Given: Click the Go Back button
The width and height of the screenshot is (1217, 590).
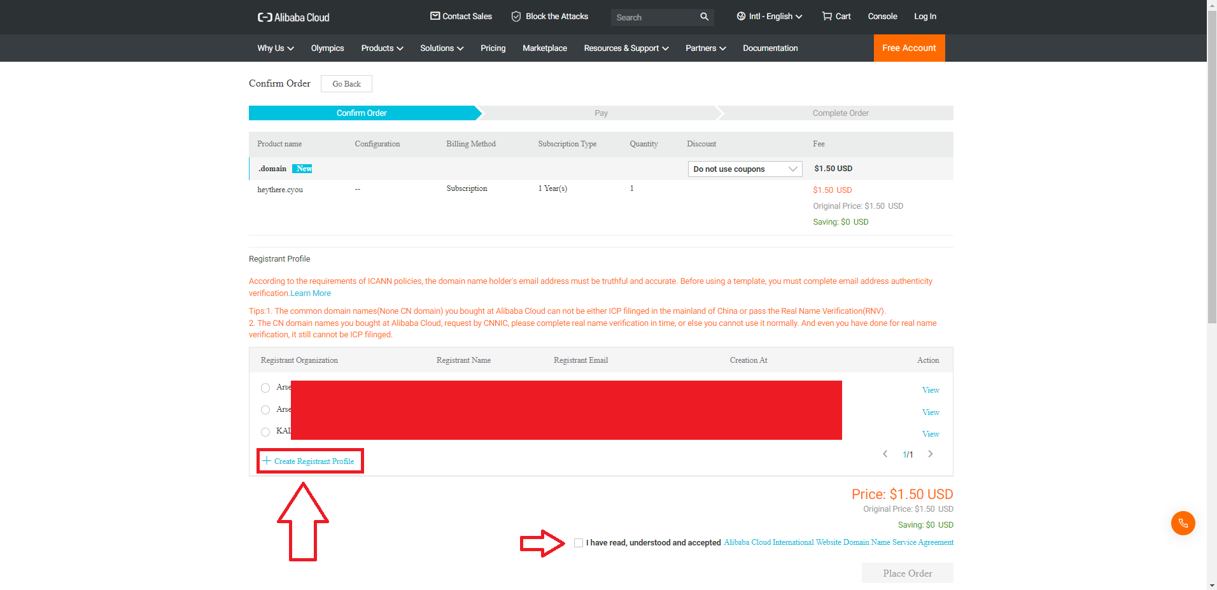Looking at the screenshot, I should click(346, 84).
